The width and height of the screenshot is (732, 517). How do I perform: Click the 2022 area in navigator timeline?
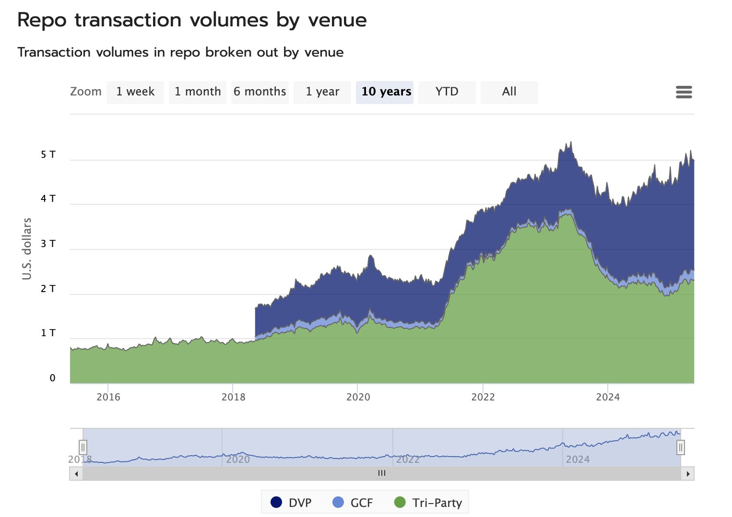coord(408,459)
